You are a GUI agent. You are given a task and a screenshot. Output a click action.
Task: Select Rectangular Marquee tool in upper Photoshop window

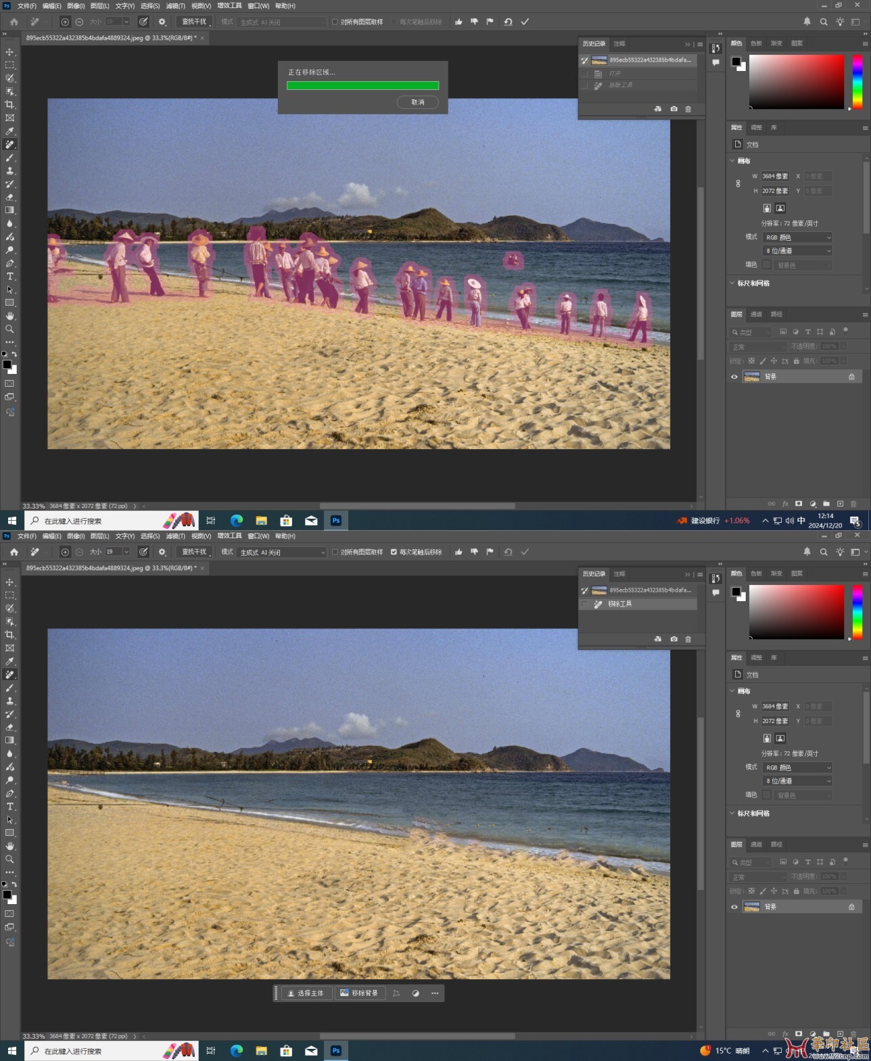click(x=9, y=65)
